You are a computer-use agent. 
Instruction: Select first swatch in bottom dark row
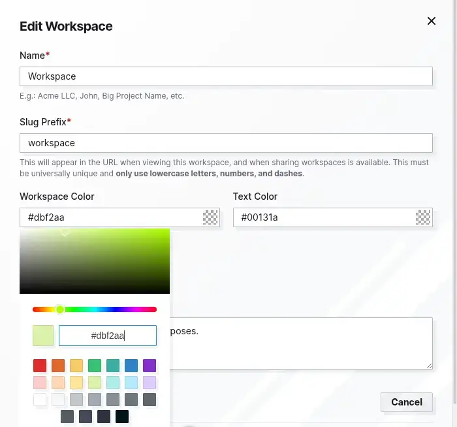coord(67,417)
